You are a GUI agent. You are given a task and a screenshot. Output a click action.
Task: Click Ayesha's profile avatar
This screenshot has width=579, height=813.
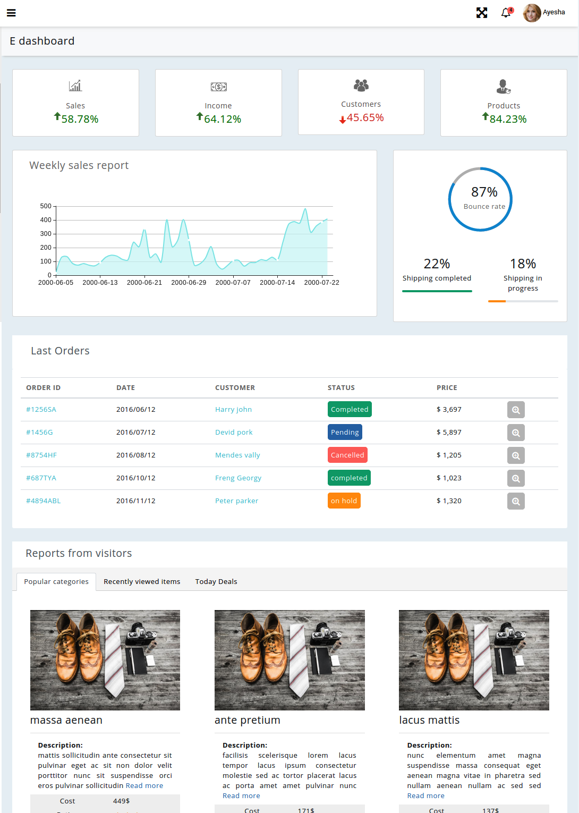click(x=532, y=13)
